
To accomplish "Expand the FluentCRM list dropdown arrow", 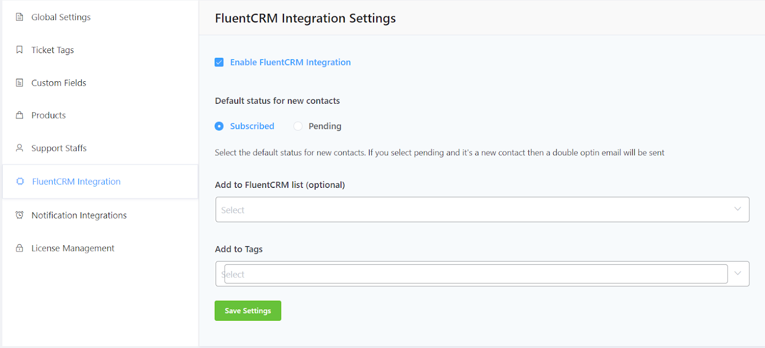I will [738, 209].
